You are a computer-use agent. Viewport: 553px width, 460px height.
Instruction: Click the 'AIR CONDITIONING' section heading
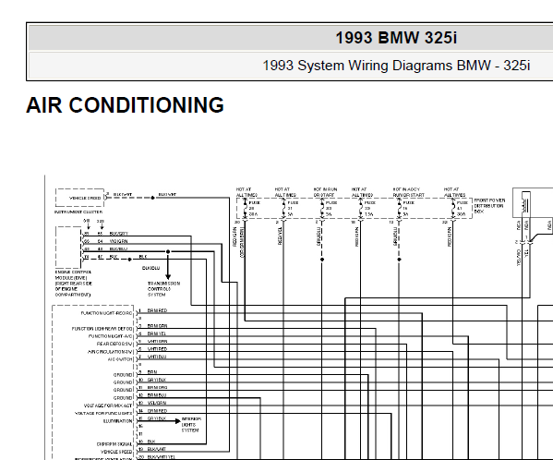click(125, 105)
